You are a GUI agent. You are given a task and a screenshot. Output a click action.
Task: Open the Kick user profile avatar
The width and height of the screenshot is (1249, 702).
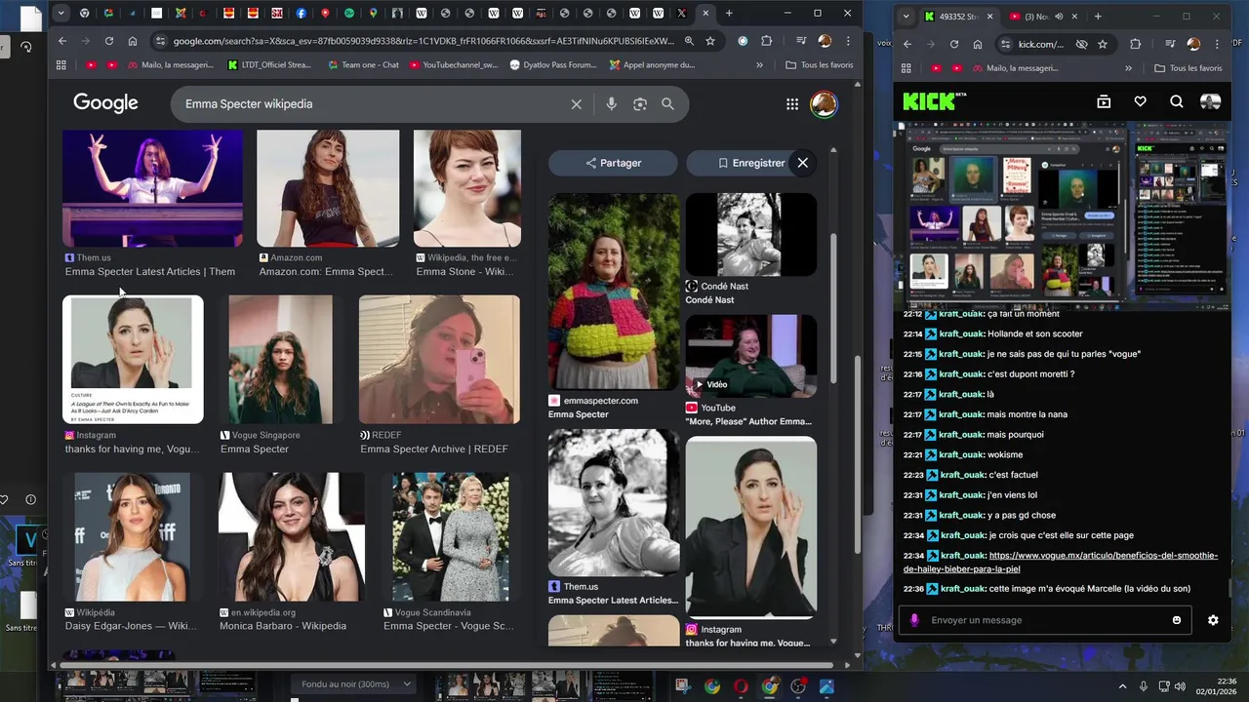[x=1210, y=101]
